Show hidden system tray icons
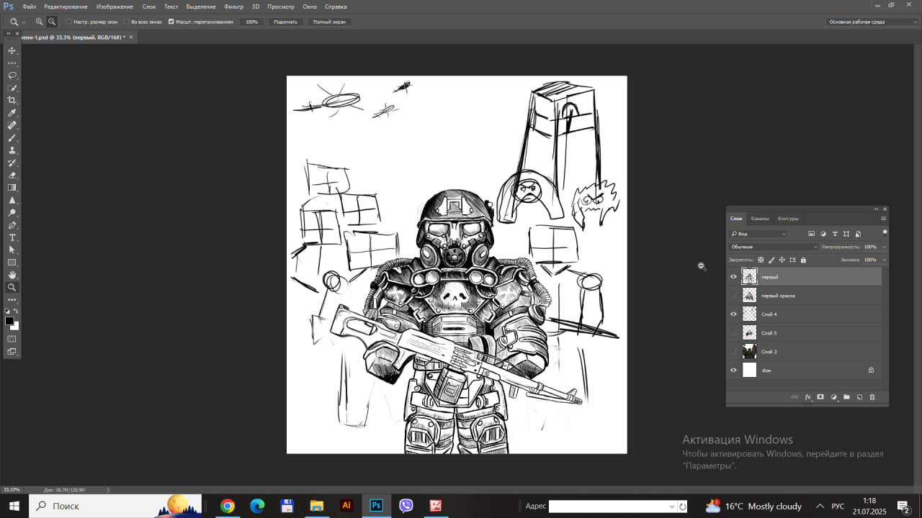Viewport: 922px width, 518px height. tap(820, 506)
